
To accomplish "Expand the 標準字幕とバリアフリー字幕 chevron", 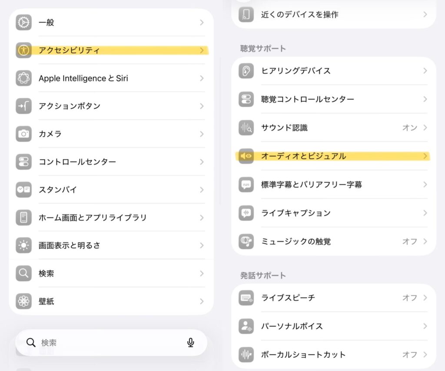I will pos(425,184).
